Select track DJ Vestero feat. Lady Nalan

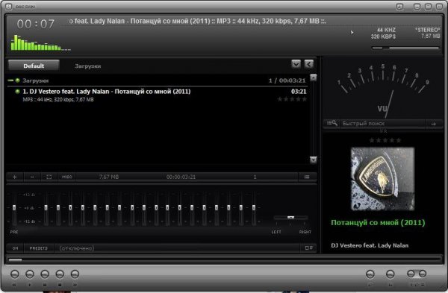(157, 95)
